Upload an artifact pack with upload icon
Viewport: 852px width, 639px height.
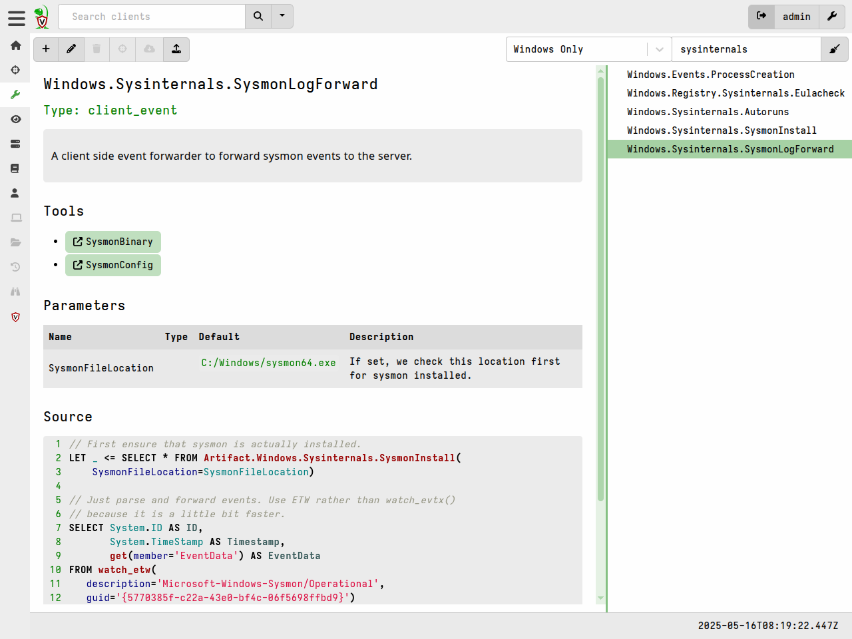(176, 49)
